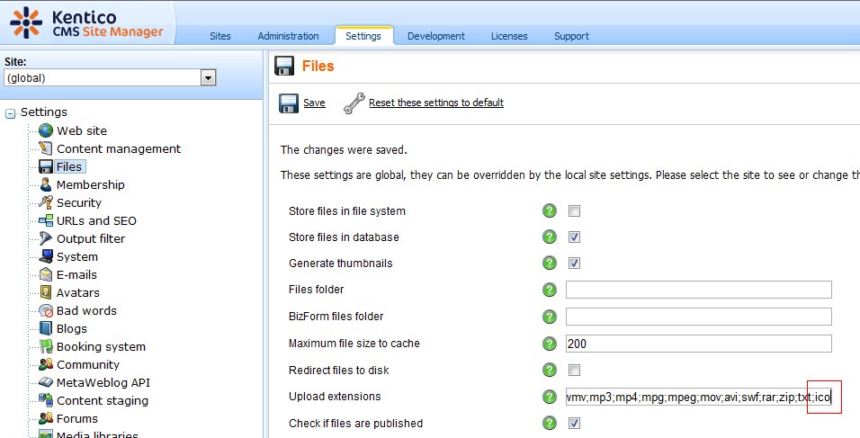The width and height of the screenshot is (860, 438).
Task: Click the URLs and SEO icon
Action: pos(46,220)
